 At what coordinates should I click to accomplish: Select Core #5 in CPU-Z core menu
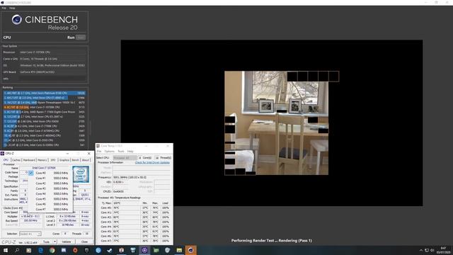[50, 199]
